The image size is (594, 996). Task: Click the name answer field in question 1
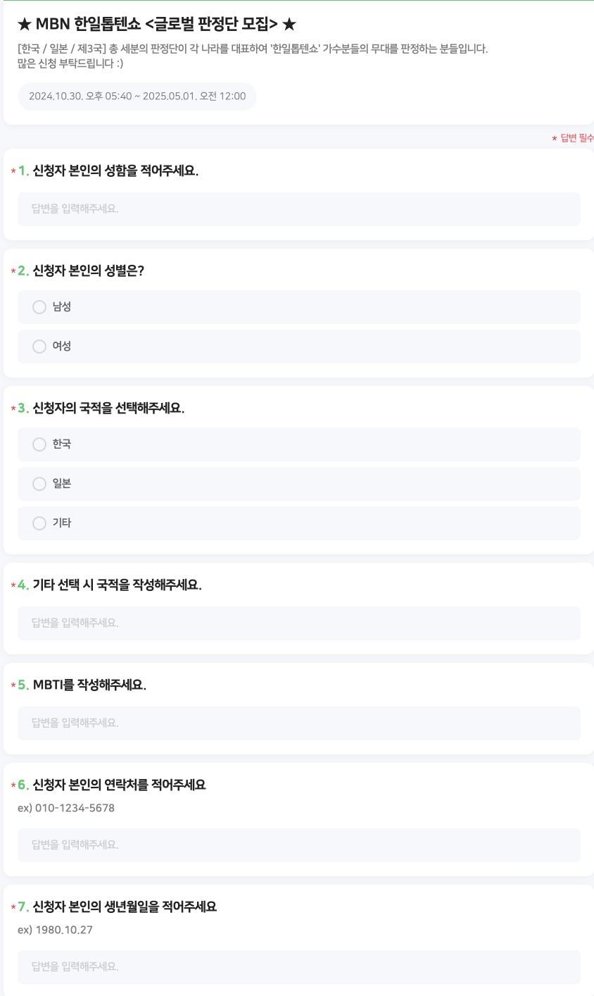pyautogui.click(x=298, y=209)
